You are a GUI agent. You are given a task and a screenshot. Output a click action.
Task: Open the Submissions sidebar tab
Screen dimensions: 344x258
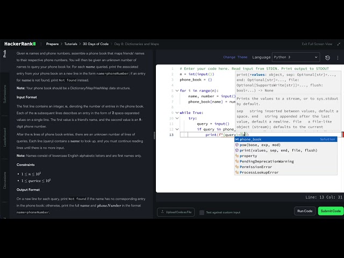click(x=5, y=94)
